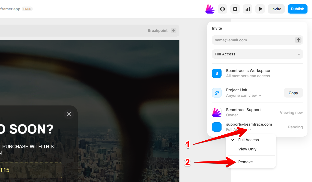
Task: Start preview with the play icon
Action: coord(260,9)
